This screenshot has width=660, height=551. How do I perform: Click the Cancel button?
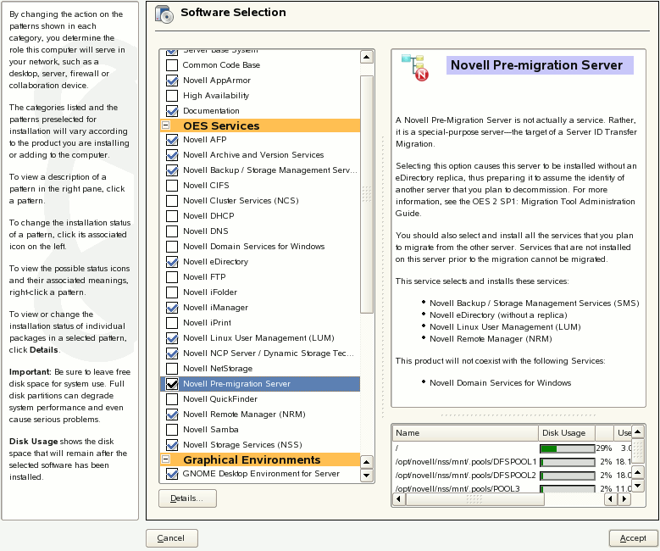(x=172, y=538)
